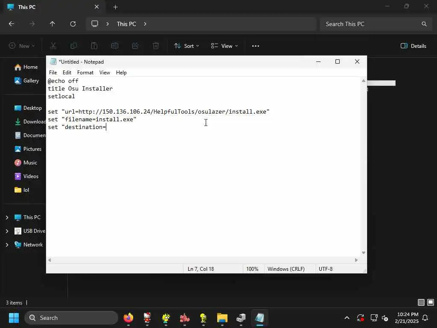Click the Paste clipboard icon
The height and width of the screenshot is (328, 437).
tap(94, 46)
